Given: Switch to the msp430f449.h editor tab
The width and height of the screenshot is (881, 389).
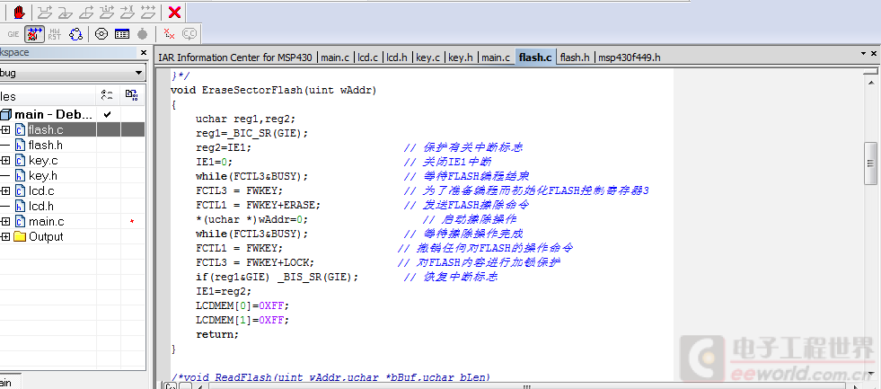Looking at the screenshot, I should coord(629,57).
